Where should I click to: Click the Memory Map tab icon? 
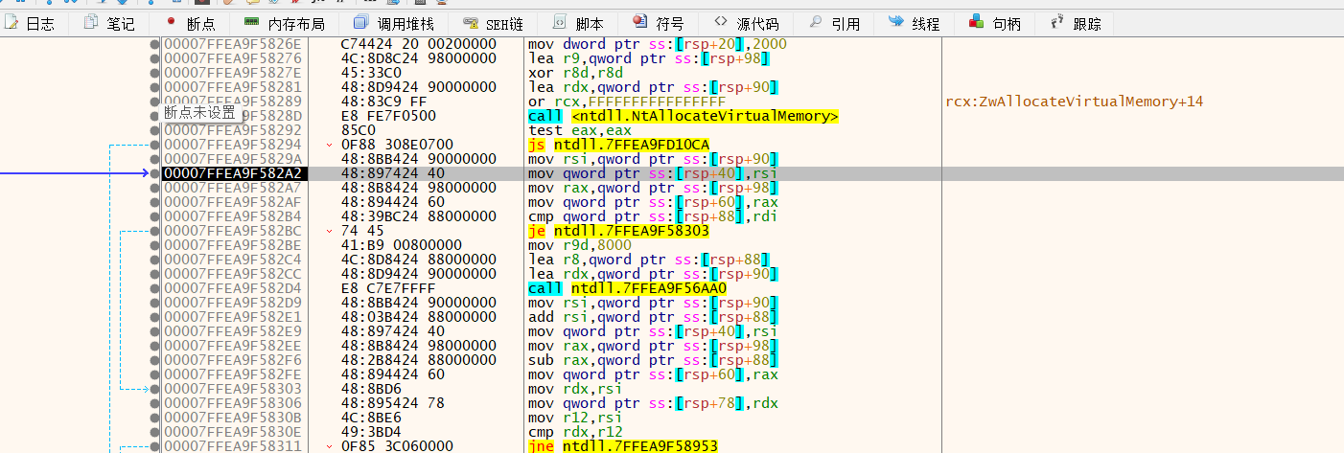pos(251,23)
